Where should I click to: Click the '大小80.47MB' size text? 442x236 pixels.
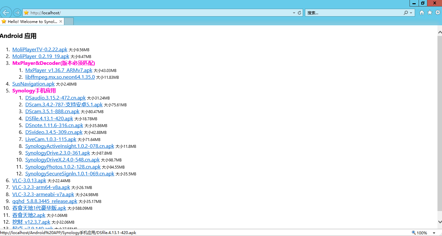tap(92, 112)
